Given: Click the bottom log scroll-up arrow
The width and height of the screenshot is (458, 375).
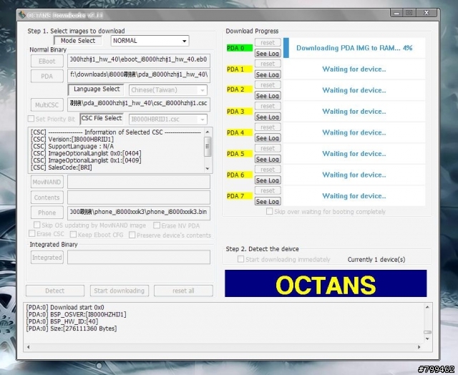Looking at the screenshot, I should (427, 307).
